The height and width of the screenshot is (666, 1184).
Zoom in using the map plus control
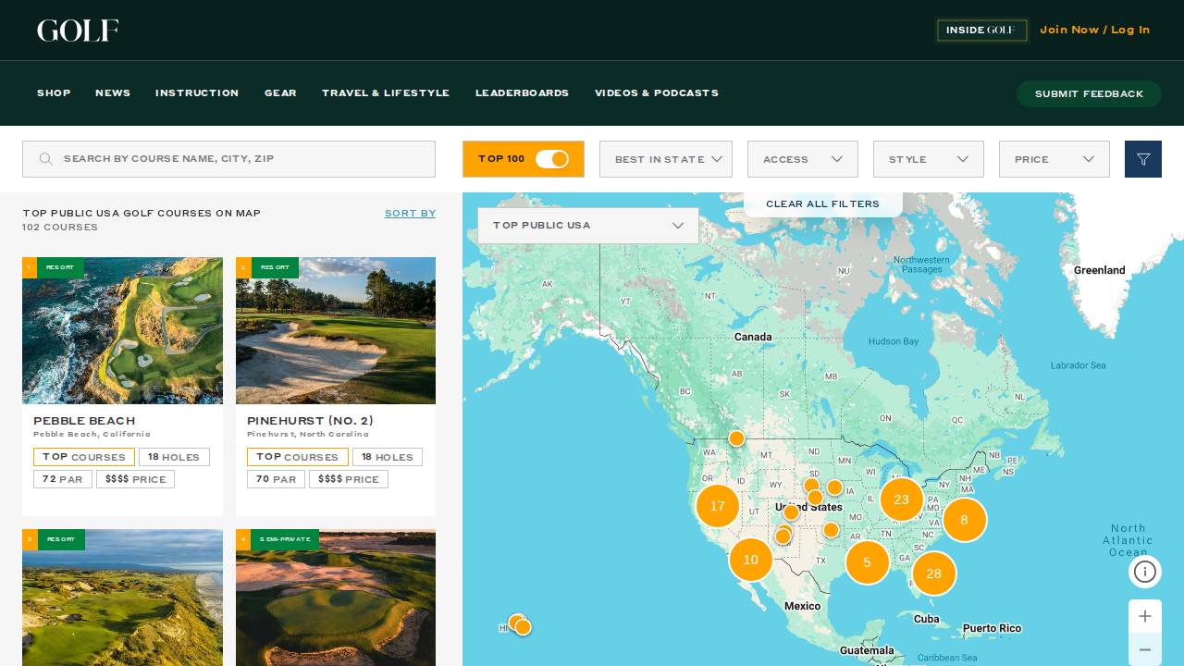tap(1145, 616)
